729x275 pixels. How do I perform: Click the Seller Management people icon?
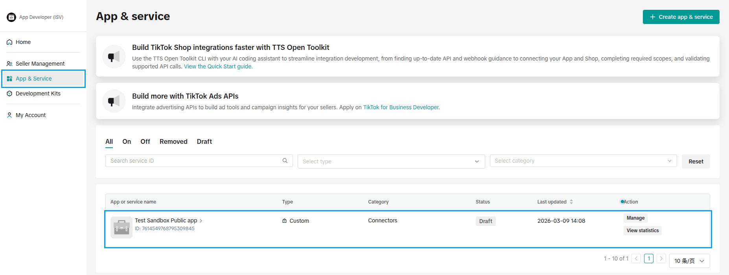point(9,64)
